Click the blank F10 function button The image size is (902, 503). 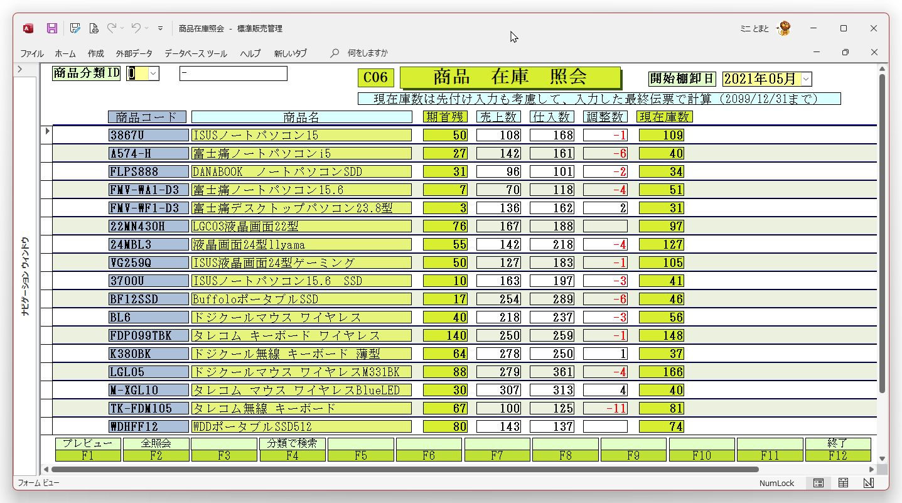tap(702, 450)
